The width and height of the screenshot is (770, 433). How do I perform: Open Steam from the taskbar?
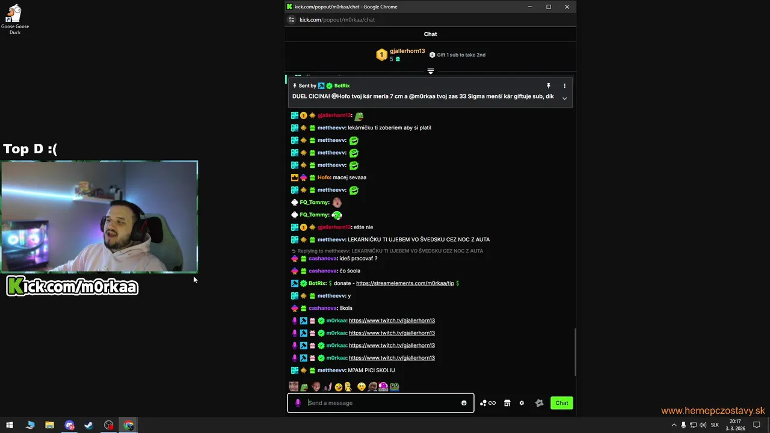click(x=88, y=425)
